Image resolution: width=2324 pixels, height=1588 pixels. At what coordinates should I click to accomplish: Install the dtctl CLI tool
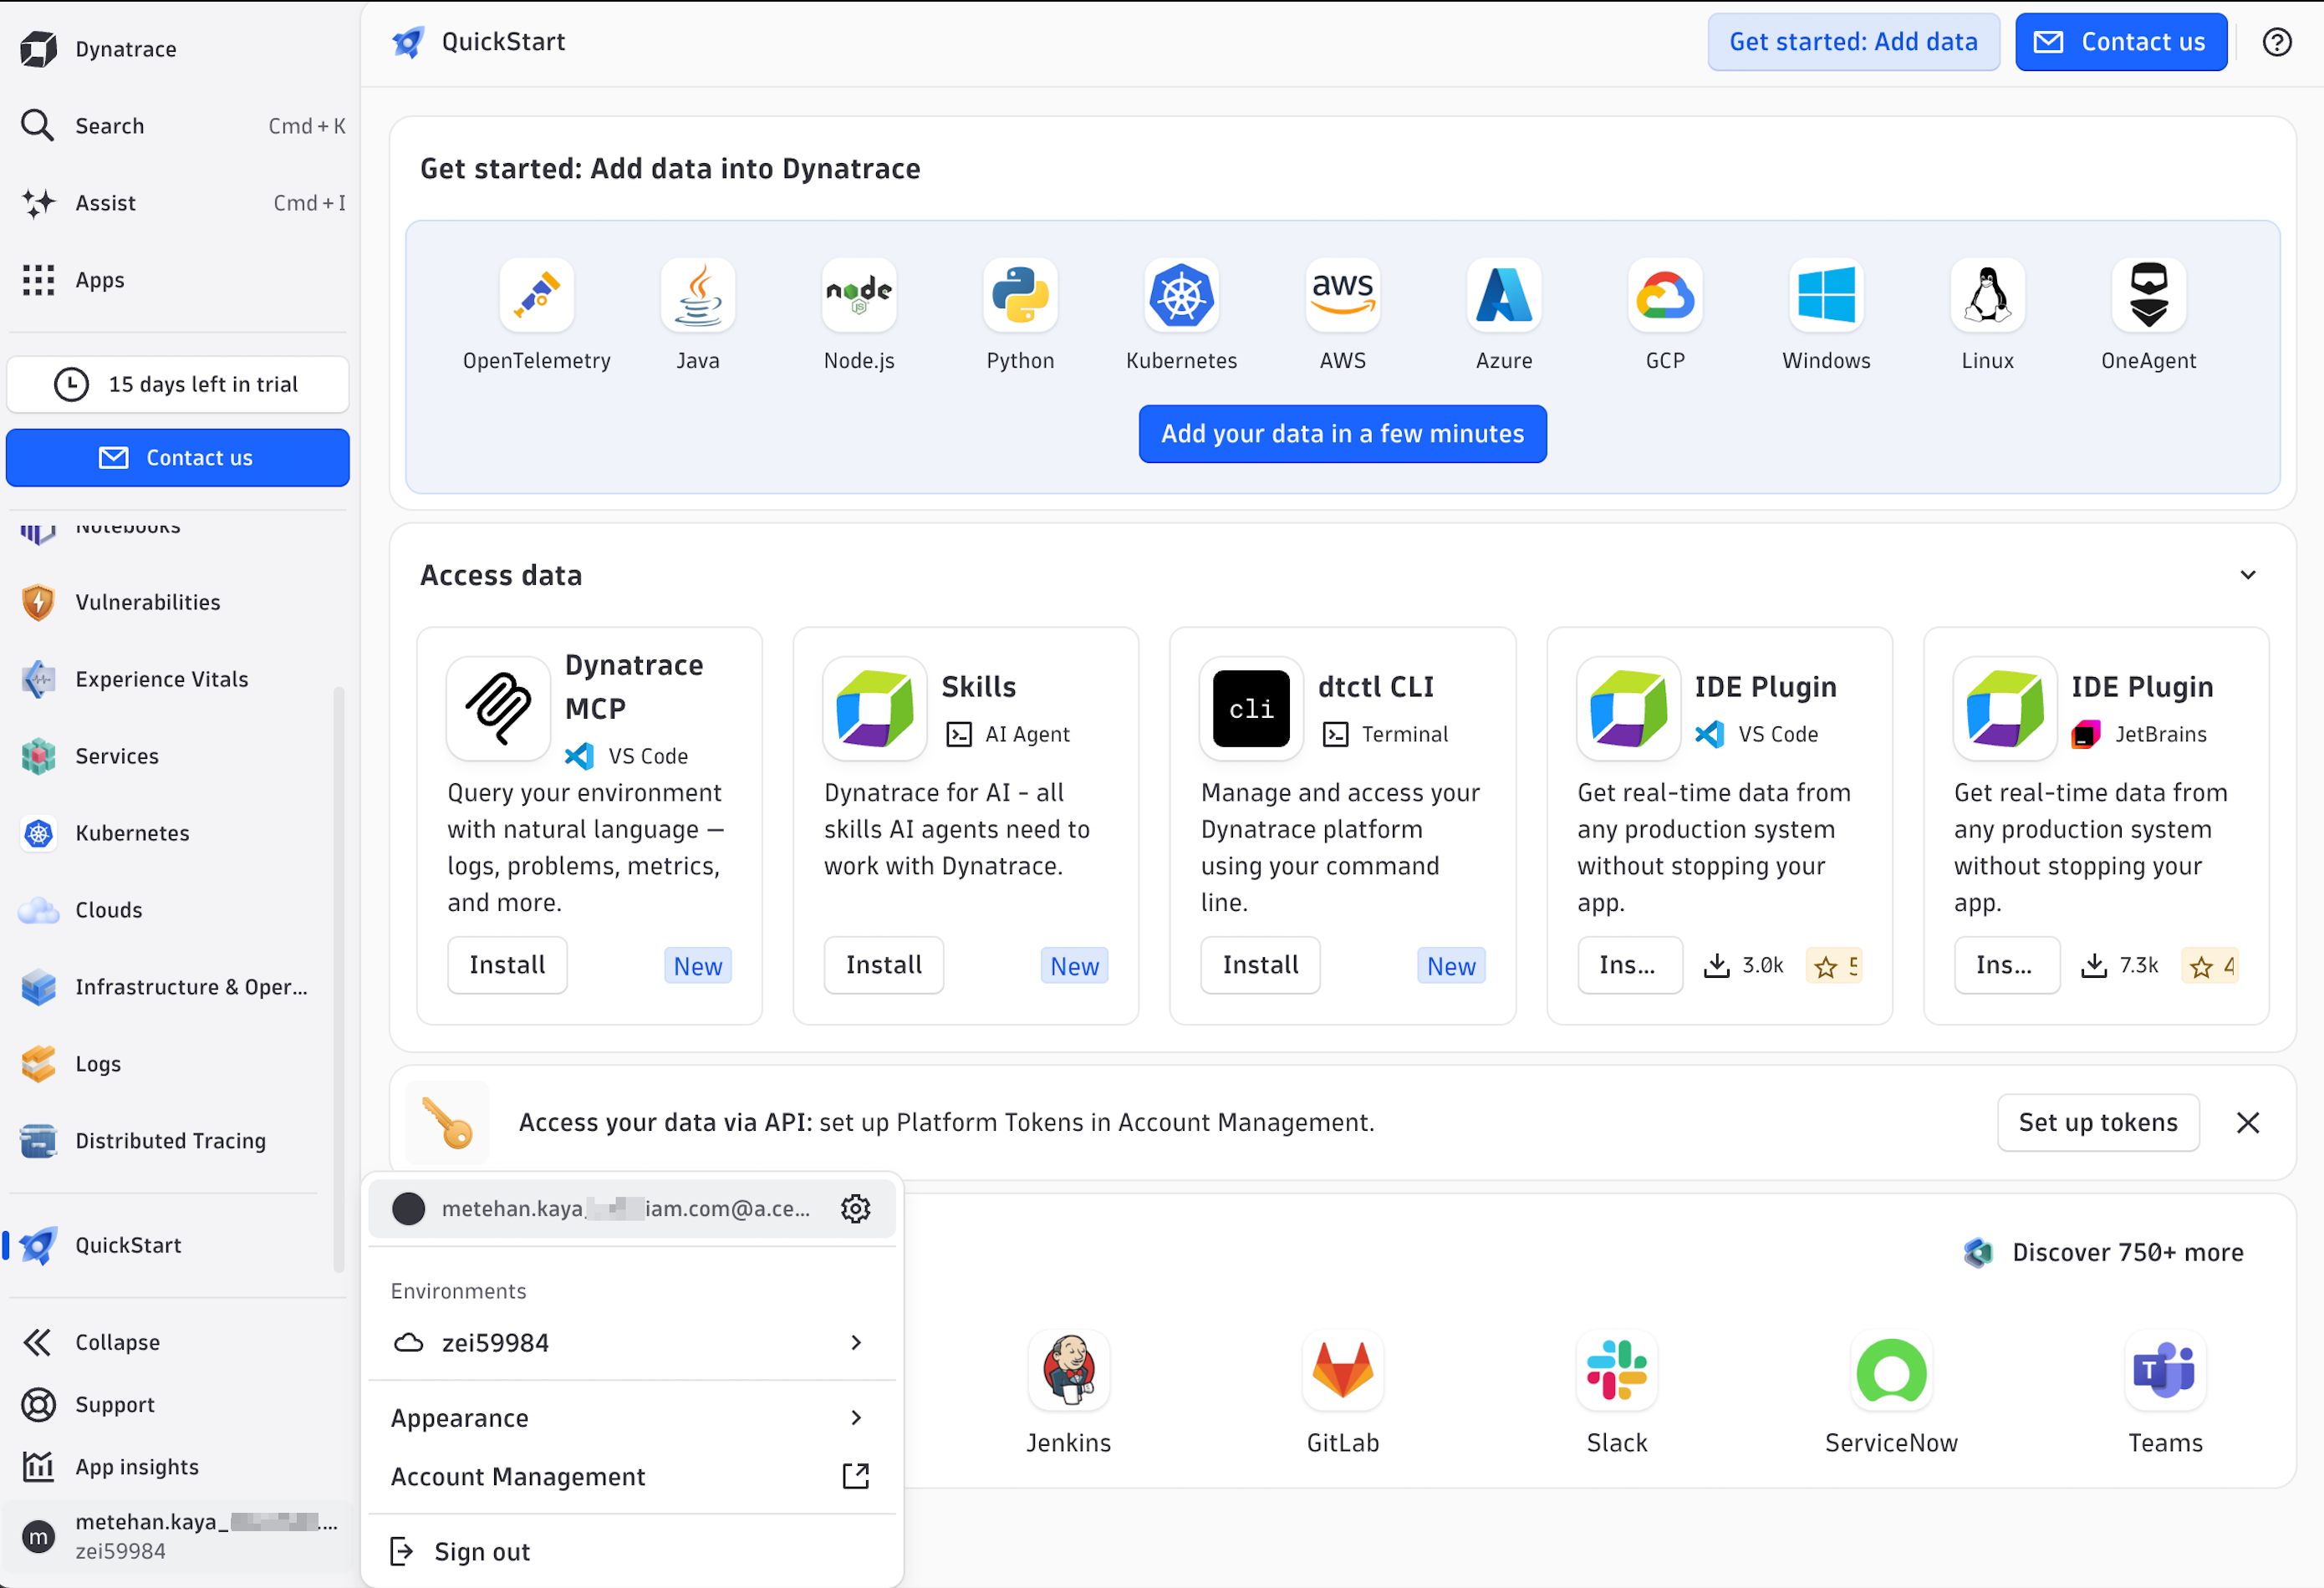click(1260, 965)
